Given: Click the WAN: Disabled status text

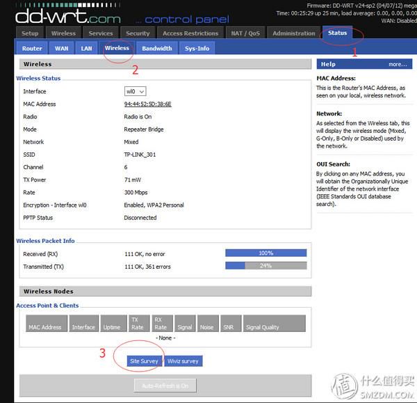Looking at the screenshot, I should [x=399, y=21].
